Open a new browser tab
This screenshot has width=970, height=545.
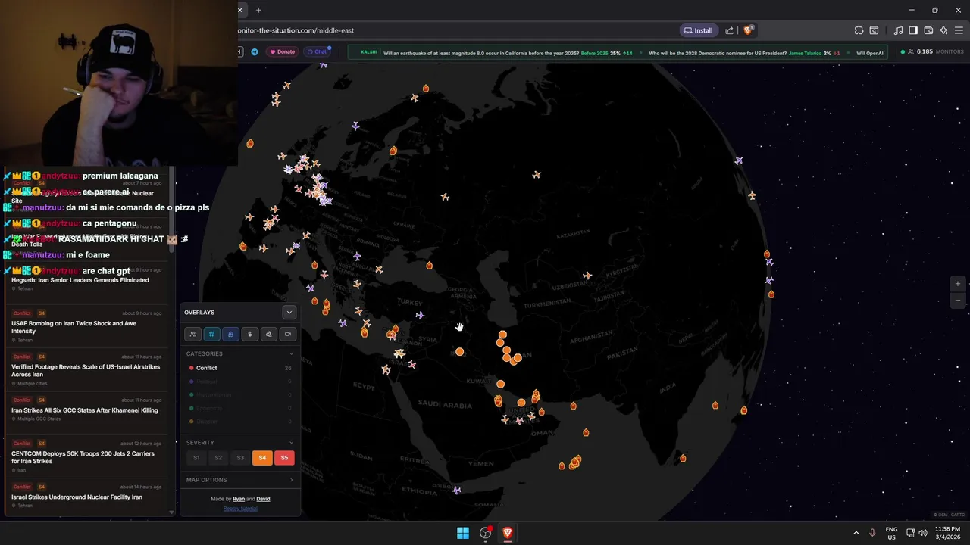[x=258, y=10]
